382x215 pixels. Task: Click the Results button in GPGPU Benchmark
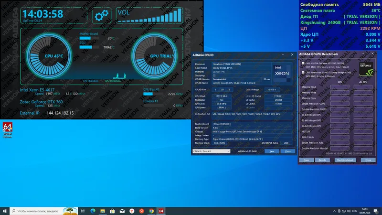point(322,160)
